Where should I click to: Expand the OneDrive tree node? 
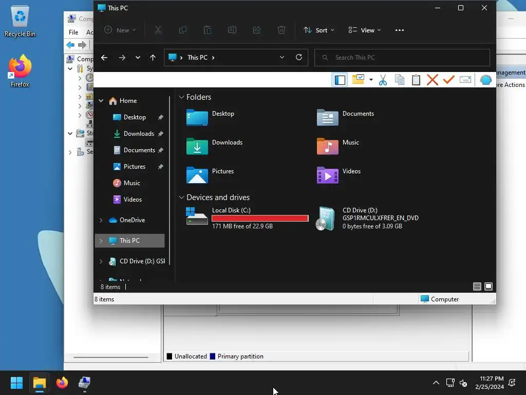click(x=101, y=220)
